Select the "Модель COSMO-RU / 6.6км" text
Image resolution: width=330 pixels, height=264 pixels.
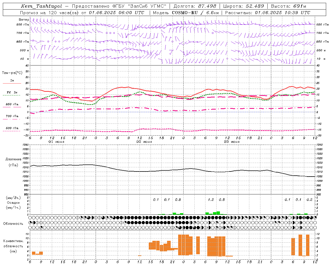pyautogui.click(x=186, y=13)
